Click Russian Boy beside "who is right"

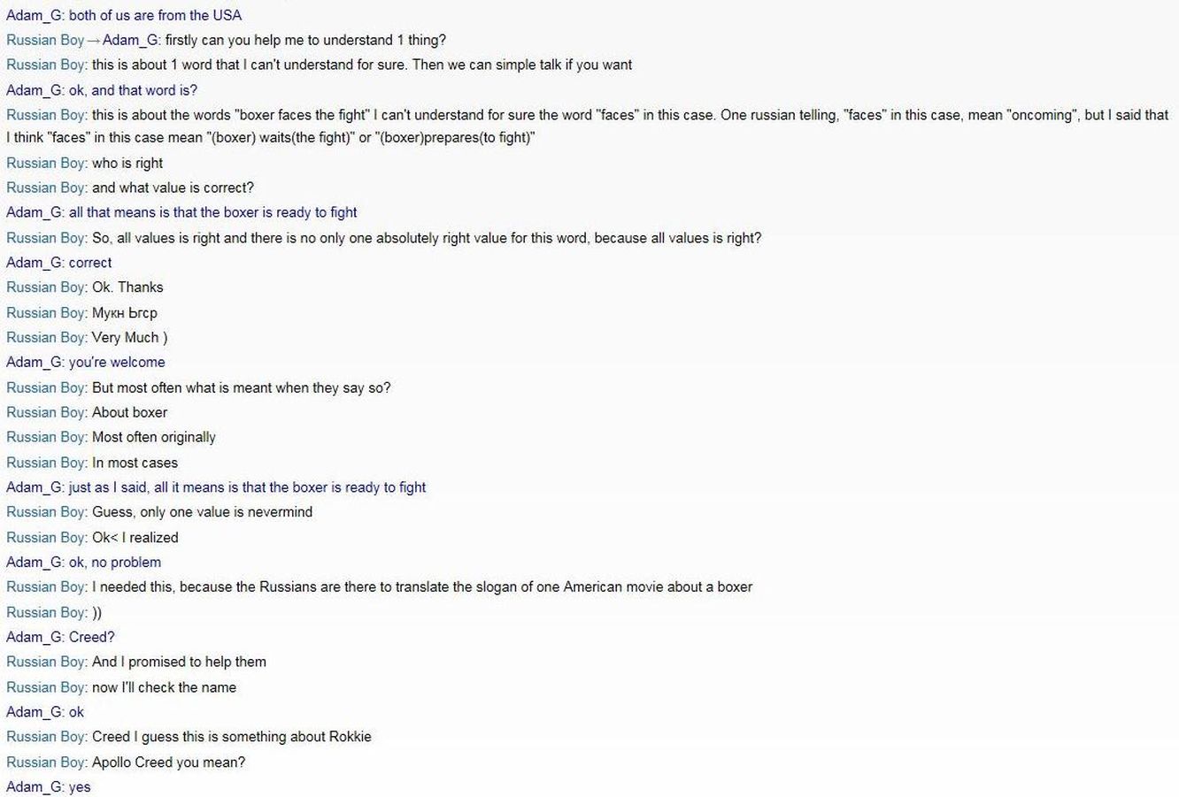44,163
